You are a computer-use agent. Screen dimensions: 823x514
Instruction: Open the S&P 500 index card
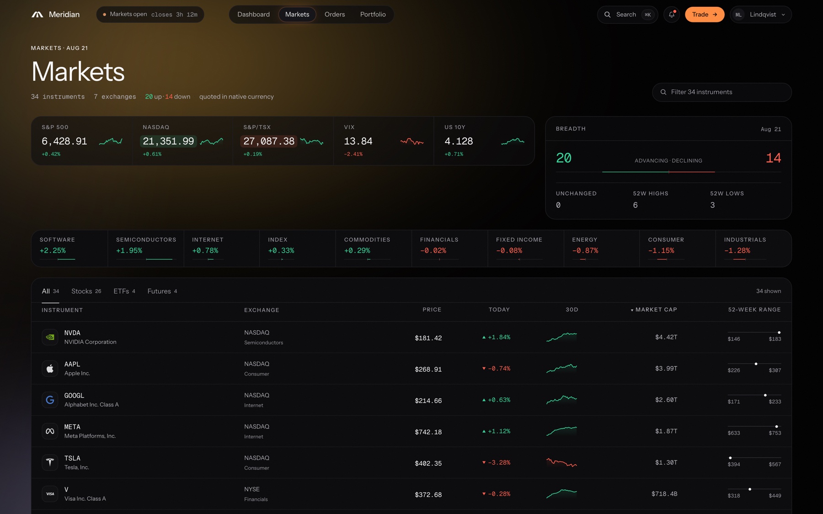click(82, 141)
